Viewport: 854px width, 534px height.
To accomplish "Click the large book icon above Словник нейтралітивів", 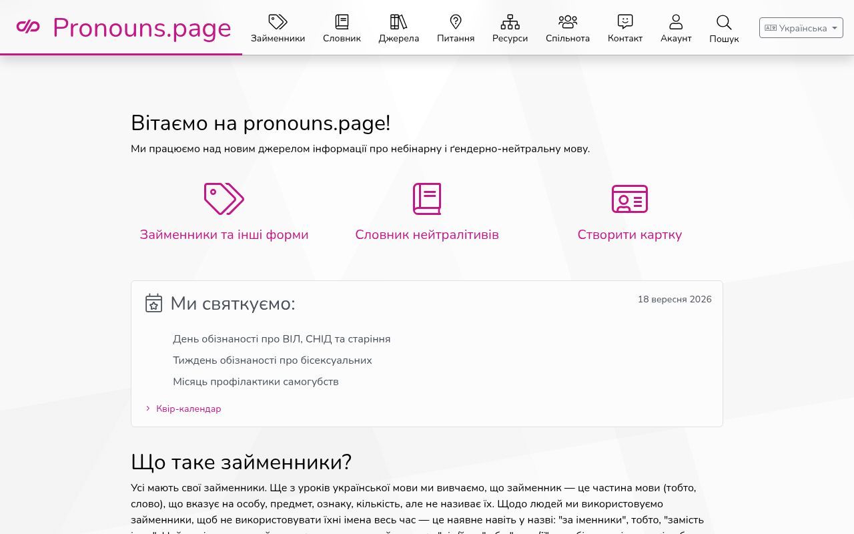I will click(x=427, y=199).
